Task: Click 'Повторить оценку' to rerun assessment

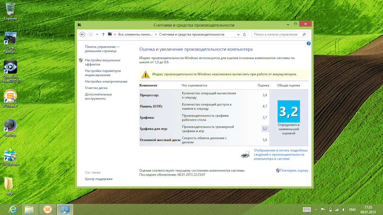Action: [x=294, y=170]
